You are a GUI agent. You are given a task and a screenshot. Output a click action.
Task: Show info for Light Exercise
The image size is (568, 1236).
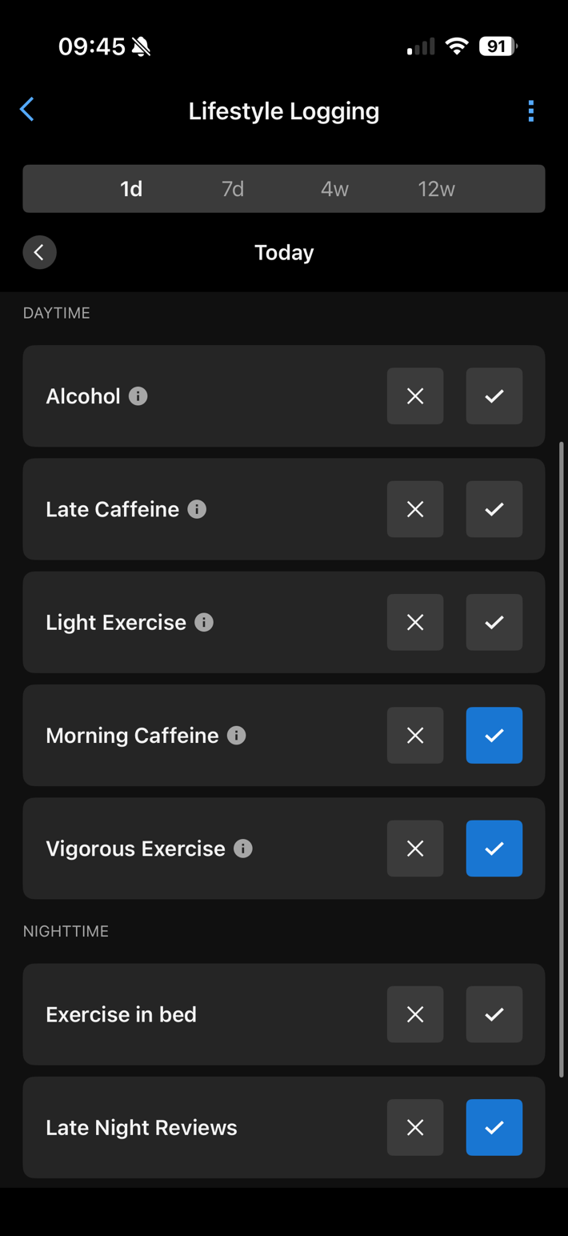[x=204, y=622]
